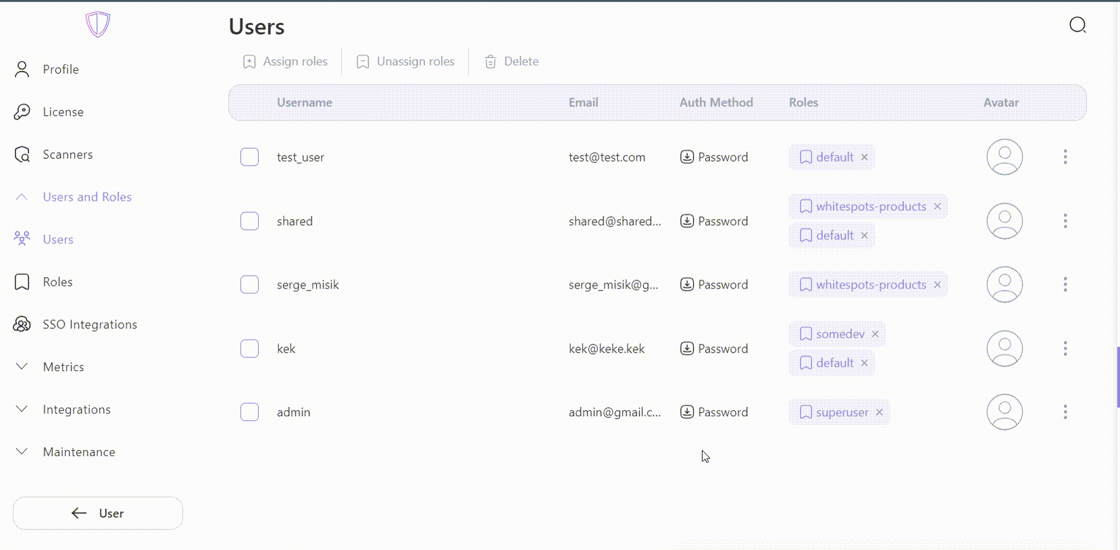The image size is (1120, 550).
Task: Click Assign roles button
Action: (x=285, y=61)
